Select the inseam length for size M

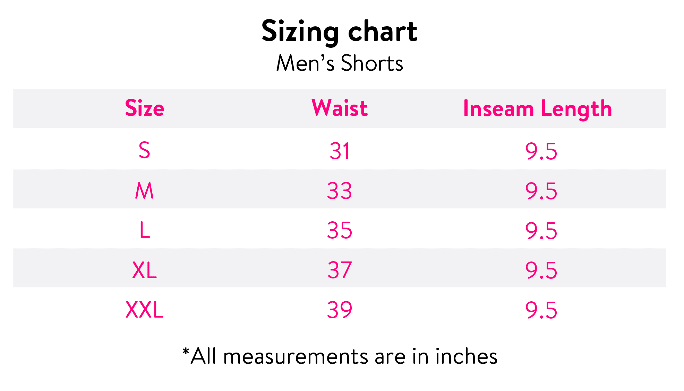(541, 191)
